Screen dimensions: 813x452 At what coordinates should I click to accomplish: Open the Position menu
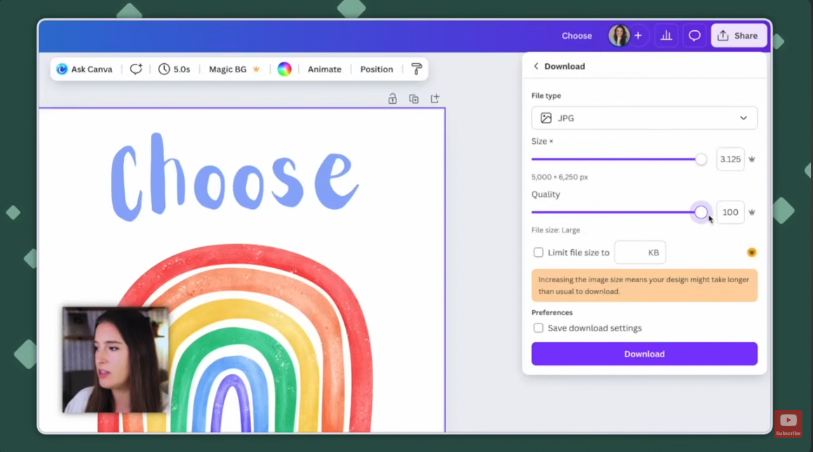tap(377, 69)
